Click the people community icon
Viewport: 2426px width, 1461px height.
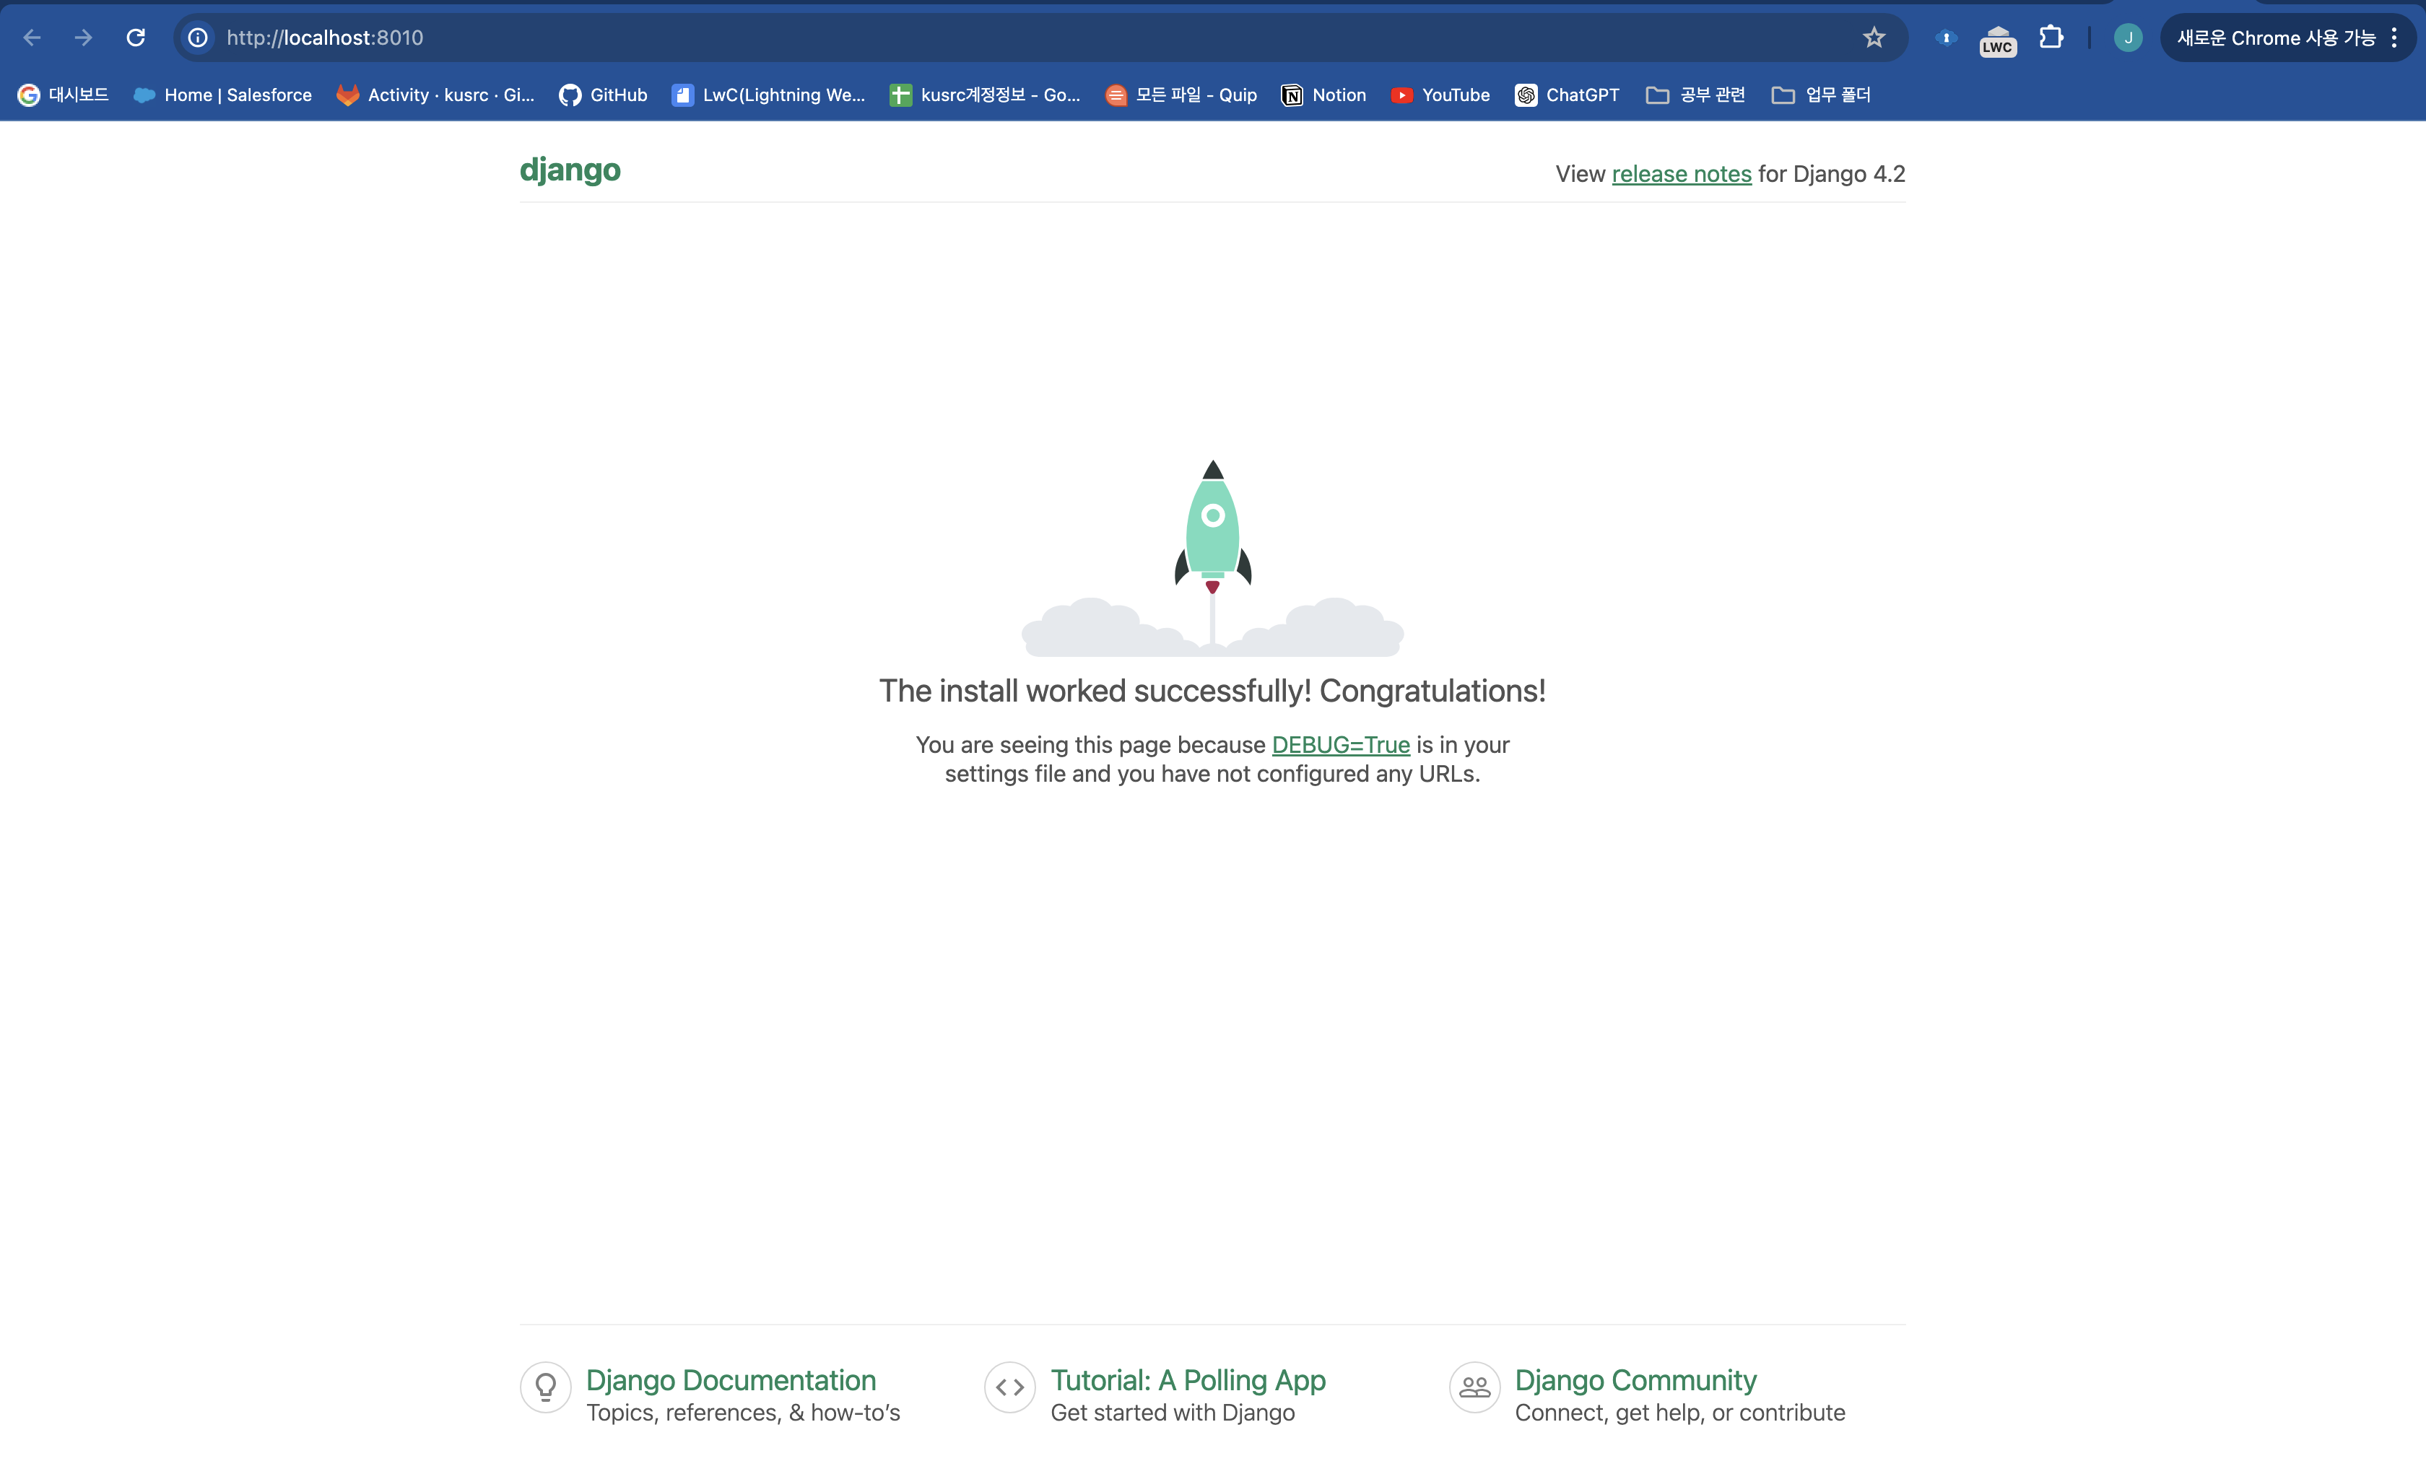click(1474, 1387)
